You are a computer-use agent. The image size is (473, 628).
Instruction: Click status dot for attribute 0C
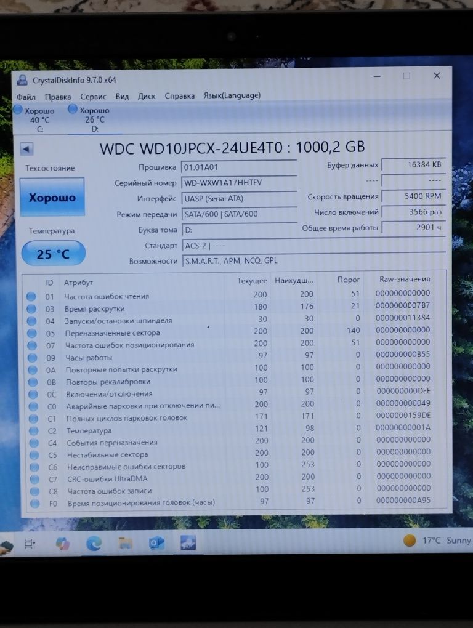pyautogui.click(x=33, y=394)
